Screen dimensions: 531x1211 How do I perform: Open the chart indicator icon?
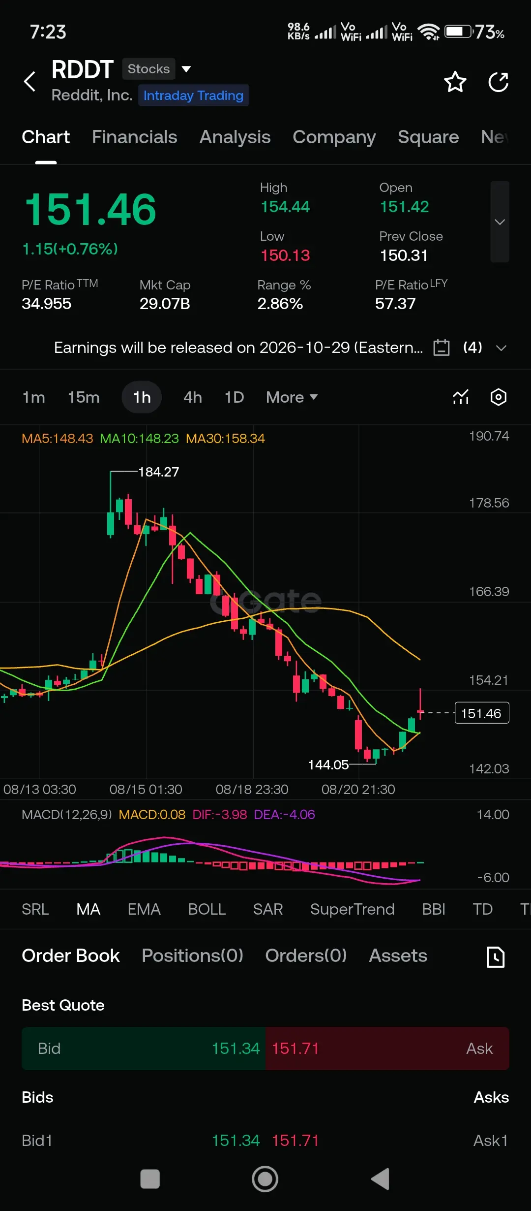pos(461,397)
